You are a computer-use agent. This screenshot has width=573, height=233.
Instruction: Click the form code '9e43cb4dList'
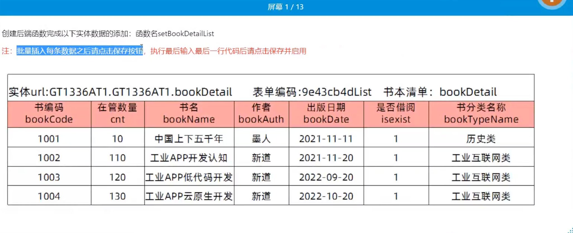336,92
